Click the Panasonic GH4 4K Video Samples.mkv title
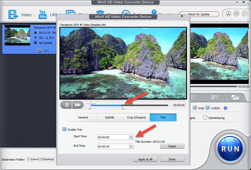This screenshot has width=251, height=170. (x=83, y=25)
